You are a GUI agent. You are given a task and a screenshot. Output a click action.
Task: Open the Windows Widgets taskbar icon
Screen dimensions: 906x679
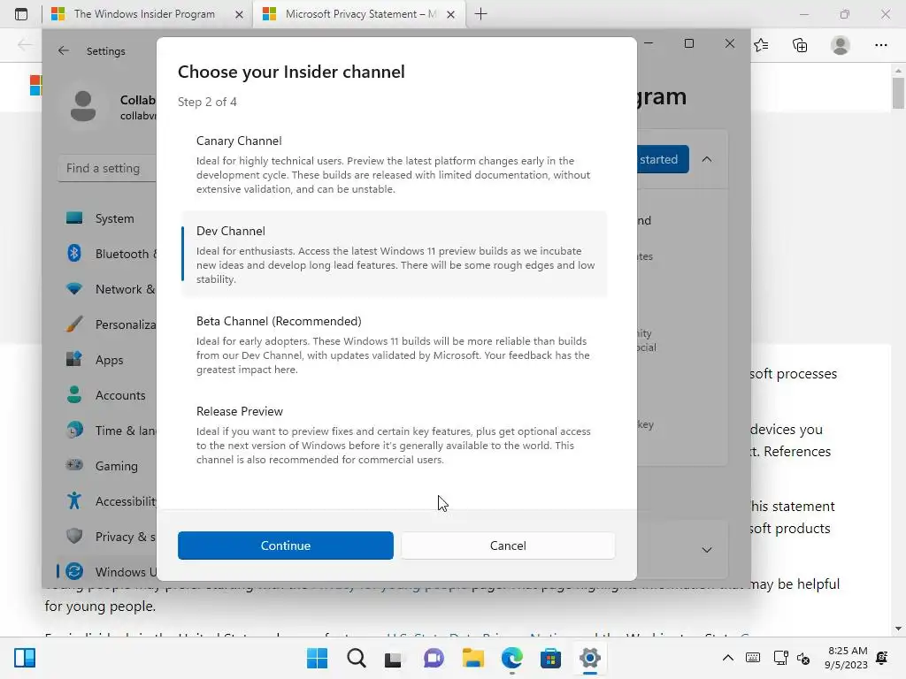click(24, 658)
